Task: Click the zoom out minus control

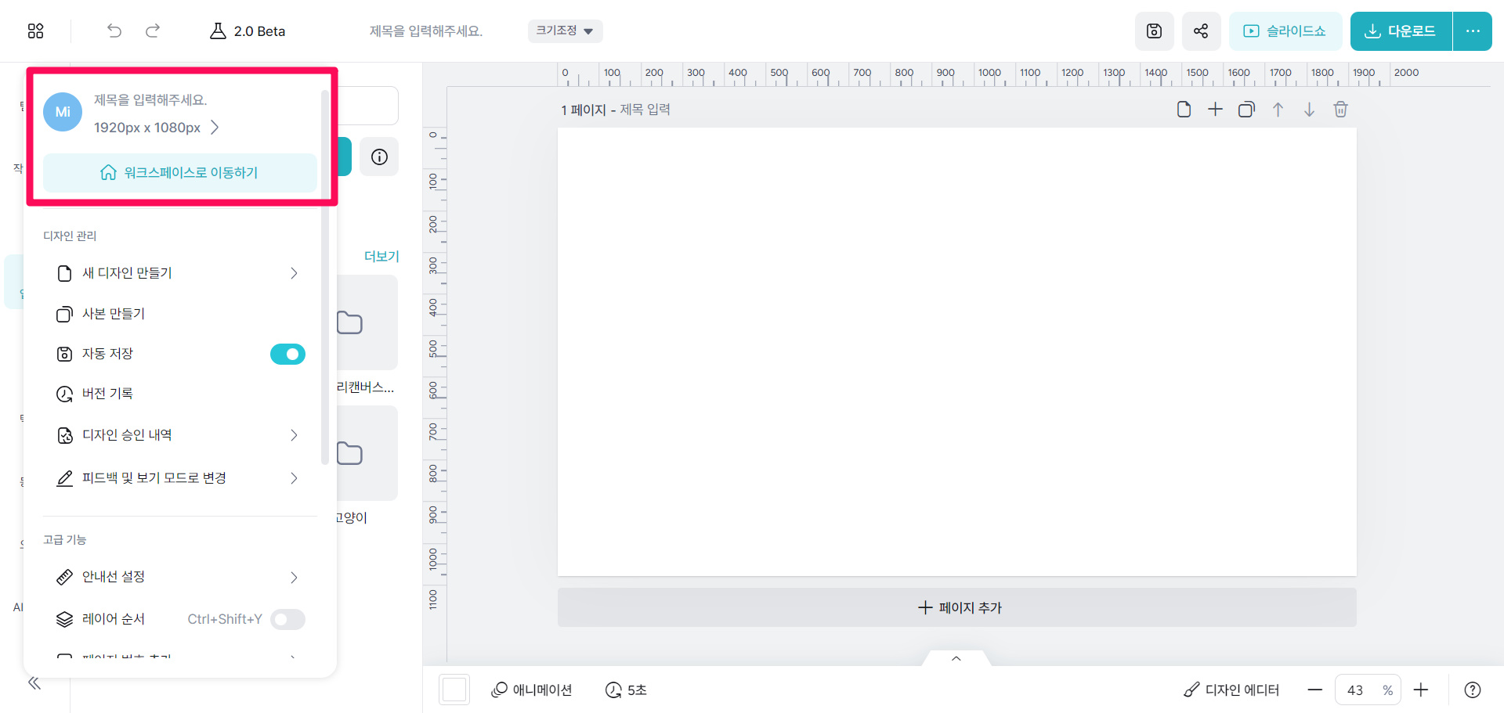Action: [1314, 690]
